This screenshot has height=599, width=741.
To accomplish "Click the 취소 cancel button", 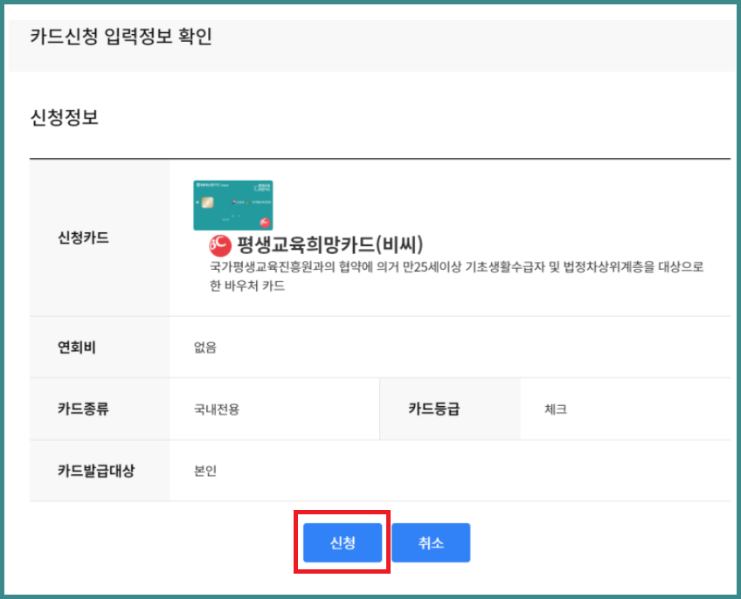I will (x=431, y=542).
